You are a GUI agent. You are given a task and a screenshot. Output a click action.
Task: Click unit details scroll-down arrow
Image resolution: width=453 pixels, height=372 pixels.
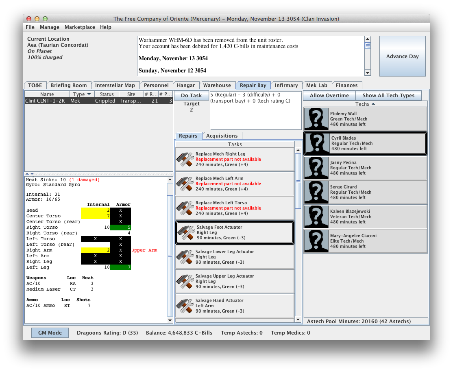tap(170, 320)
